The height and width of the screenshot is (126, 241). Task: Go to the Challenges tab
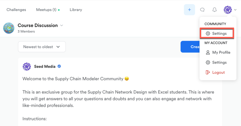point(16,10)
